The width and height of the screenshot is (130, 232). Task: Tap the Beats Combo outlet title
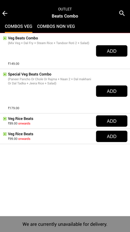click(x=65, y=16)
